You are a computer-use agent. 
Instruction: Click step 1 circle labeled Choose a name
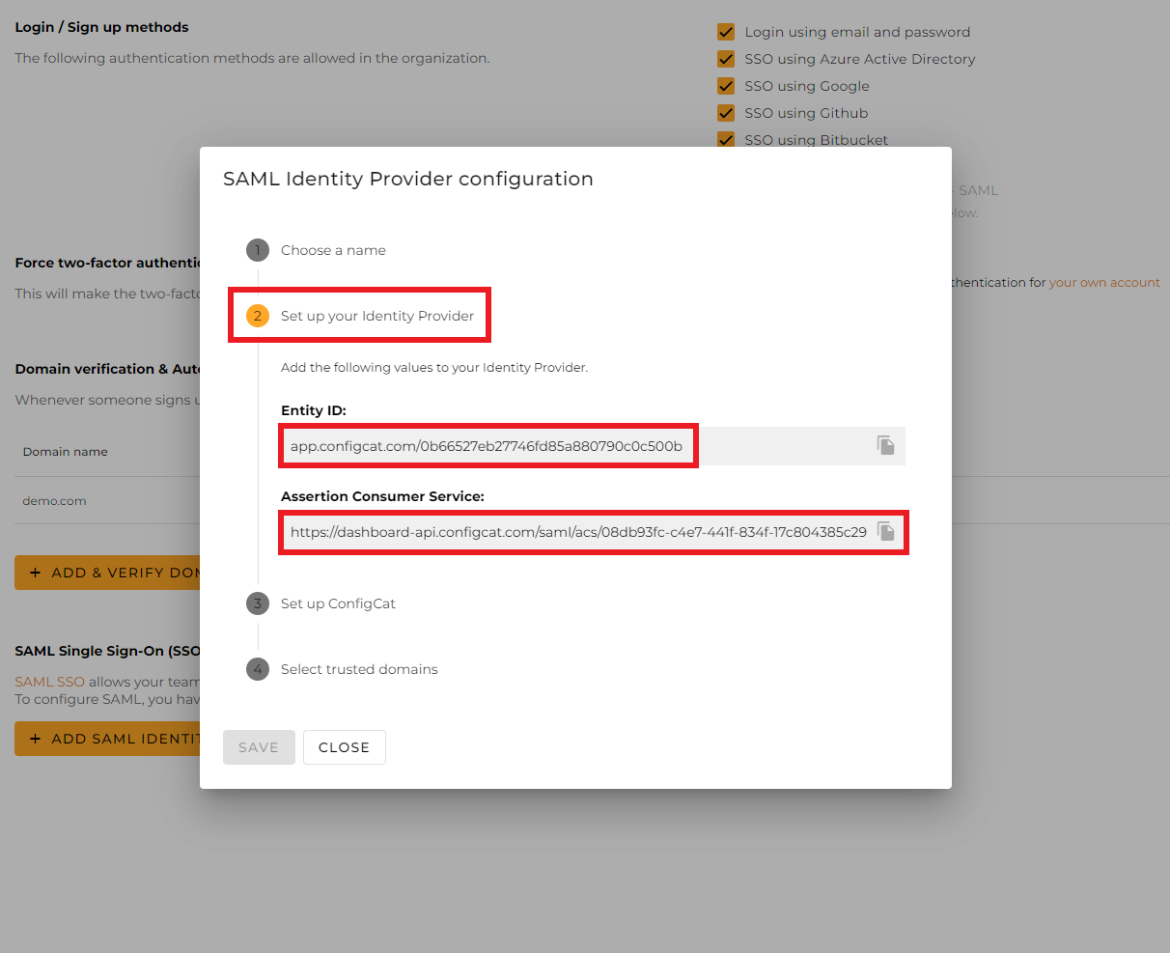tap(257, 249)
